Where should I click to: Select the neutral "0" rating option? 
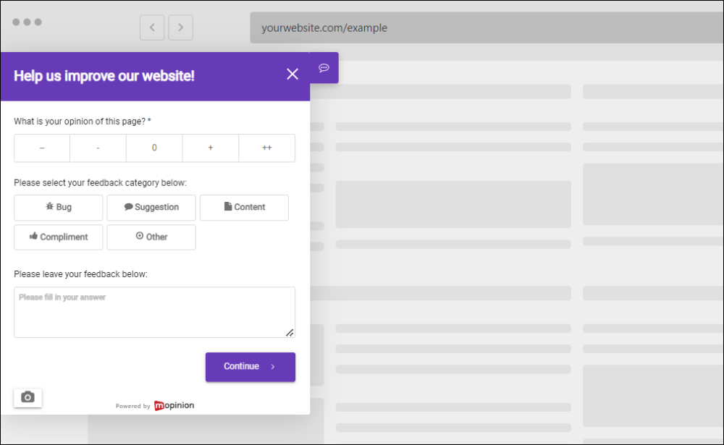coord(154,148)
